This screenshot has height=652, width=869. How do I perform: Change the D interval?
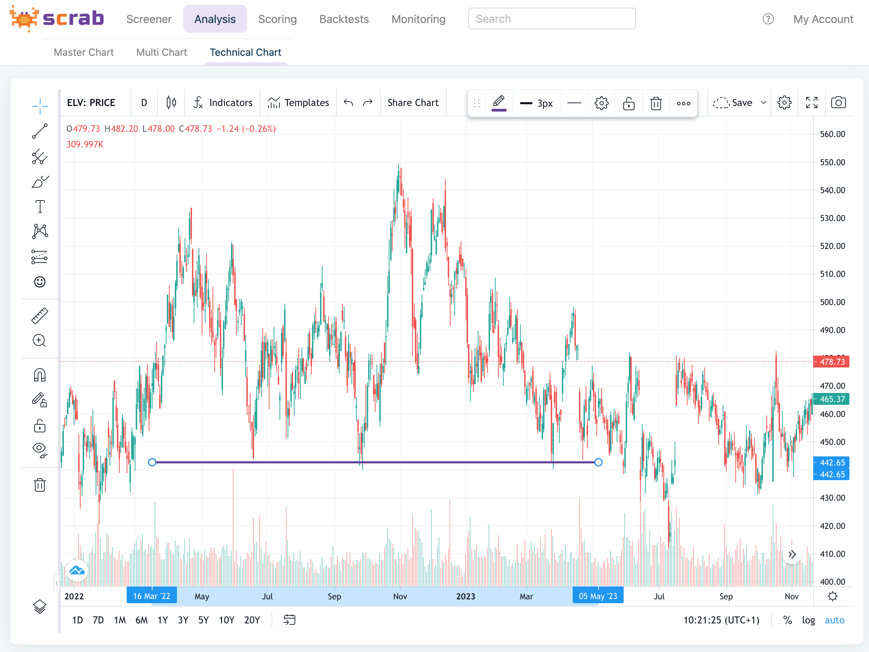(x=144, y=103)
